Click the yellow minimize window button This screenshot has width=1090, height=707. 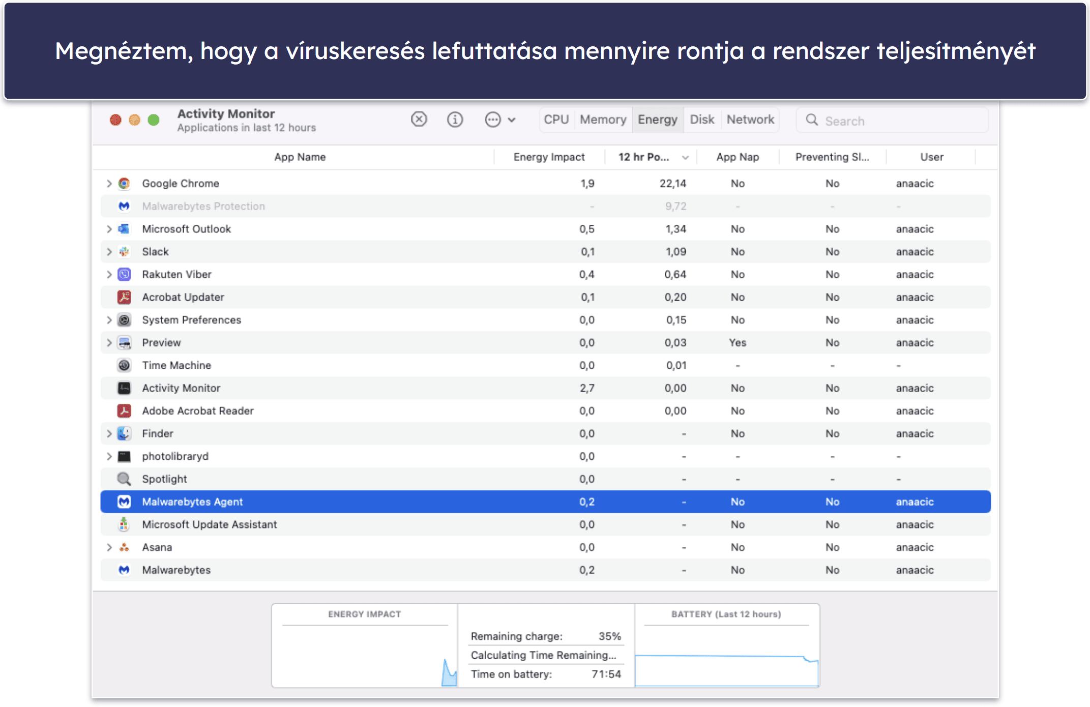click(x=134, y=120)
